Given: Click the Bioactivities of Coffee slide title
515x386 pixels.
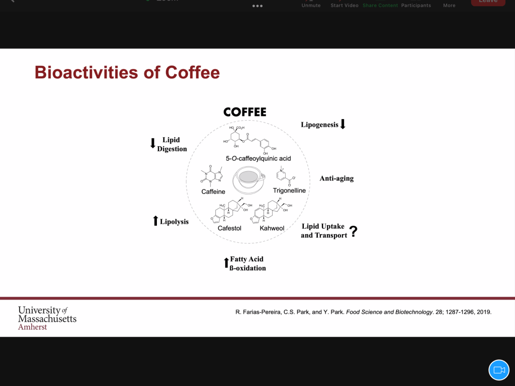Looking at the screenshot, I should click(x=127, y=72).
